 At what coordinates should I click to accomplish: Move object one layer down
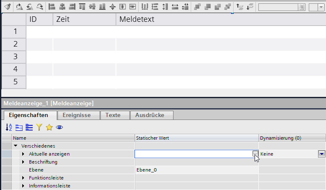coord(250,7)
